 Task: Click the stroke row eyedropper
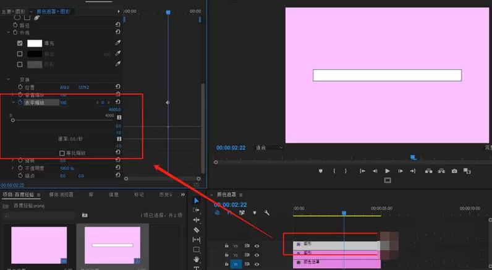[x=118, y=53]
